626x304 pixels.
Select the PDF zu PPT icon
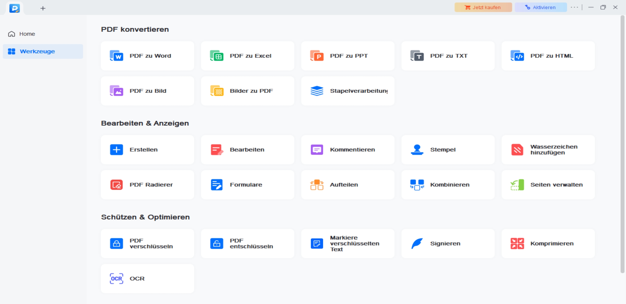[x=317, y=56]
